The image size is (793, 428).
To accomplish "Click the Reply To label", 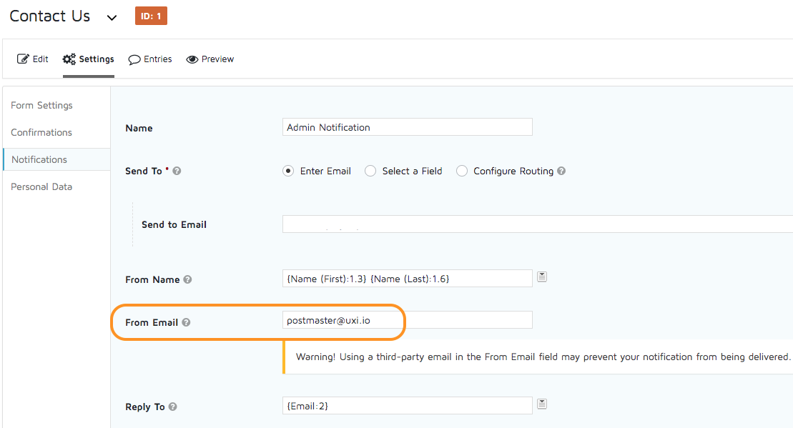I will click(x=145, y=407).
